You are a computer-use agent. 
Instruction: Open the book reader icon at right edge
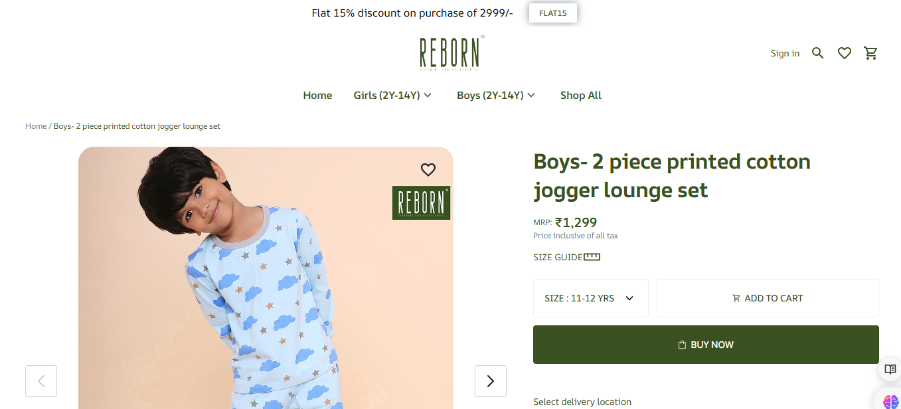point(890,369)
